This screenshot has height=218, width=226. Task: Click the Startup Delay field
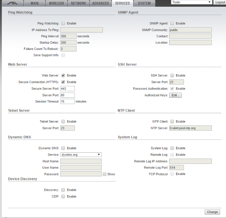(68, 42)
